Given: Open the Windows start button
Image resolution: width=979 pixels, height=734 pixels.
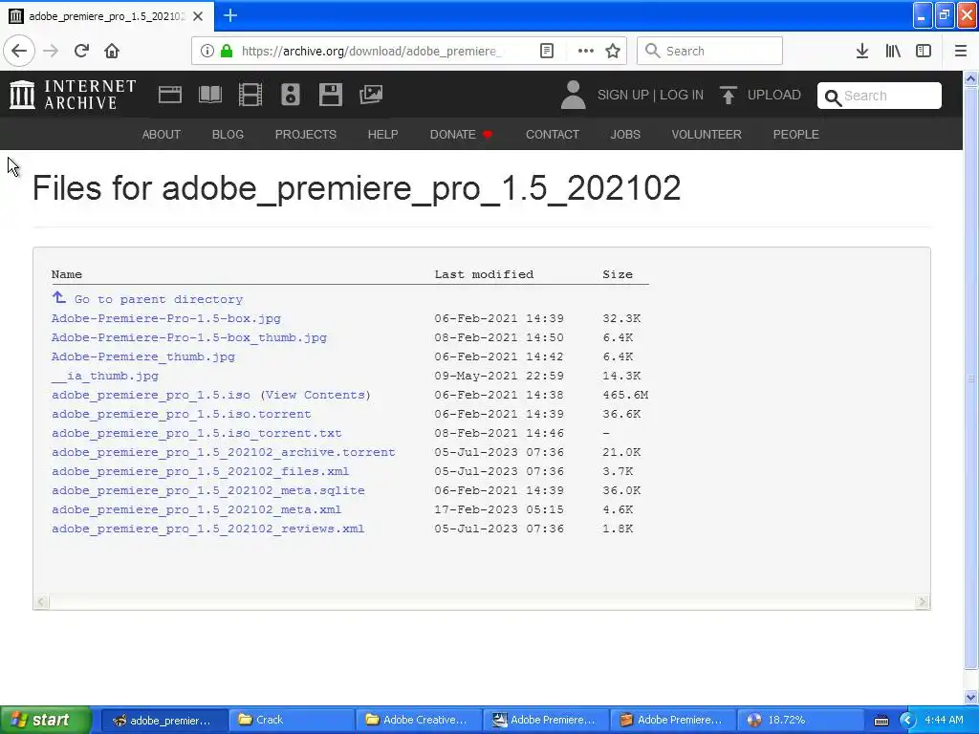Looking at the screenshot, I should tap(46, 720).
